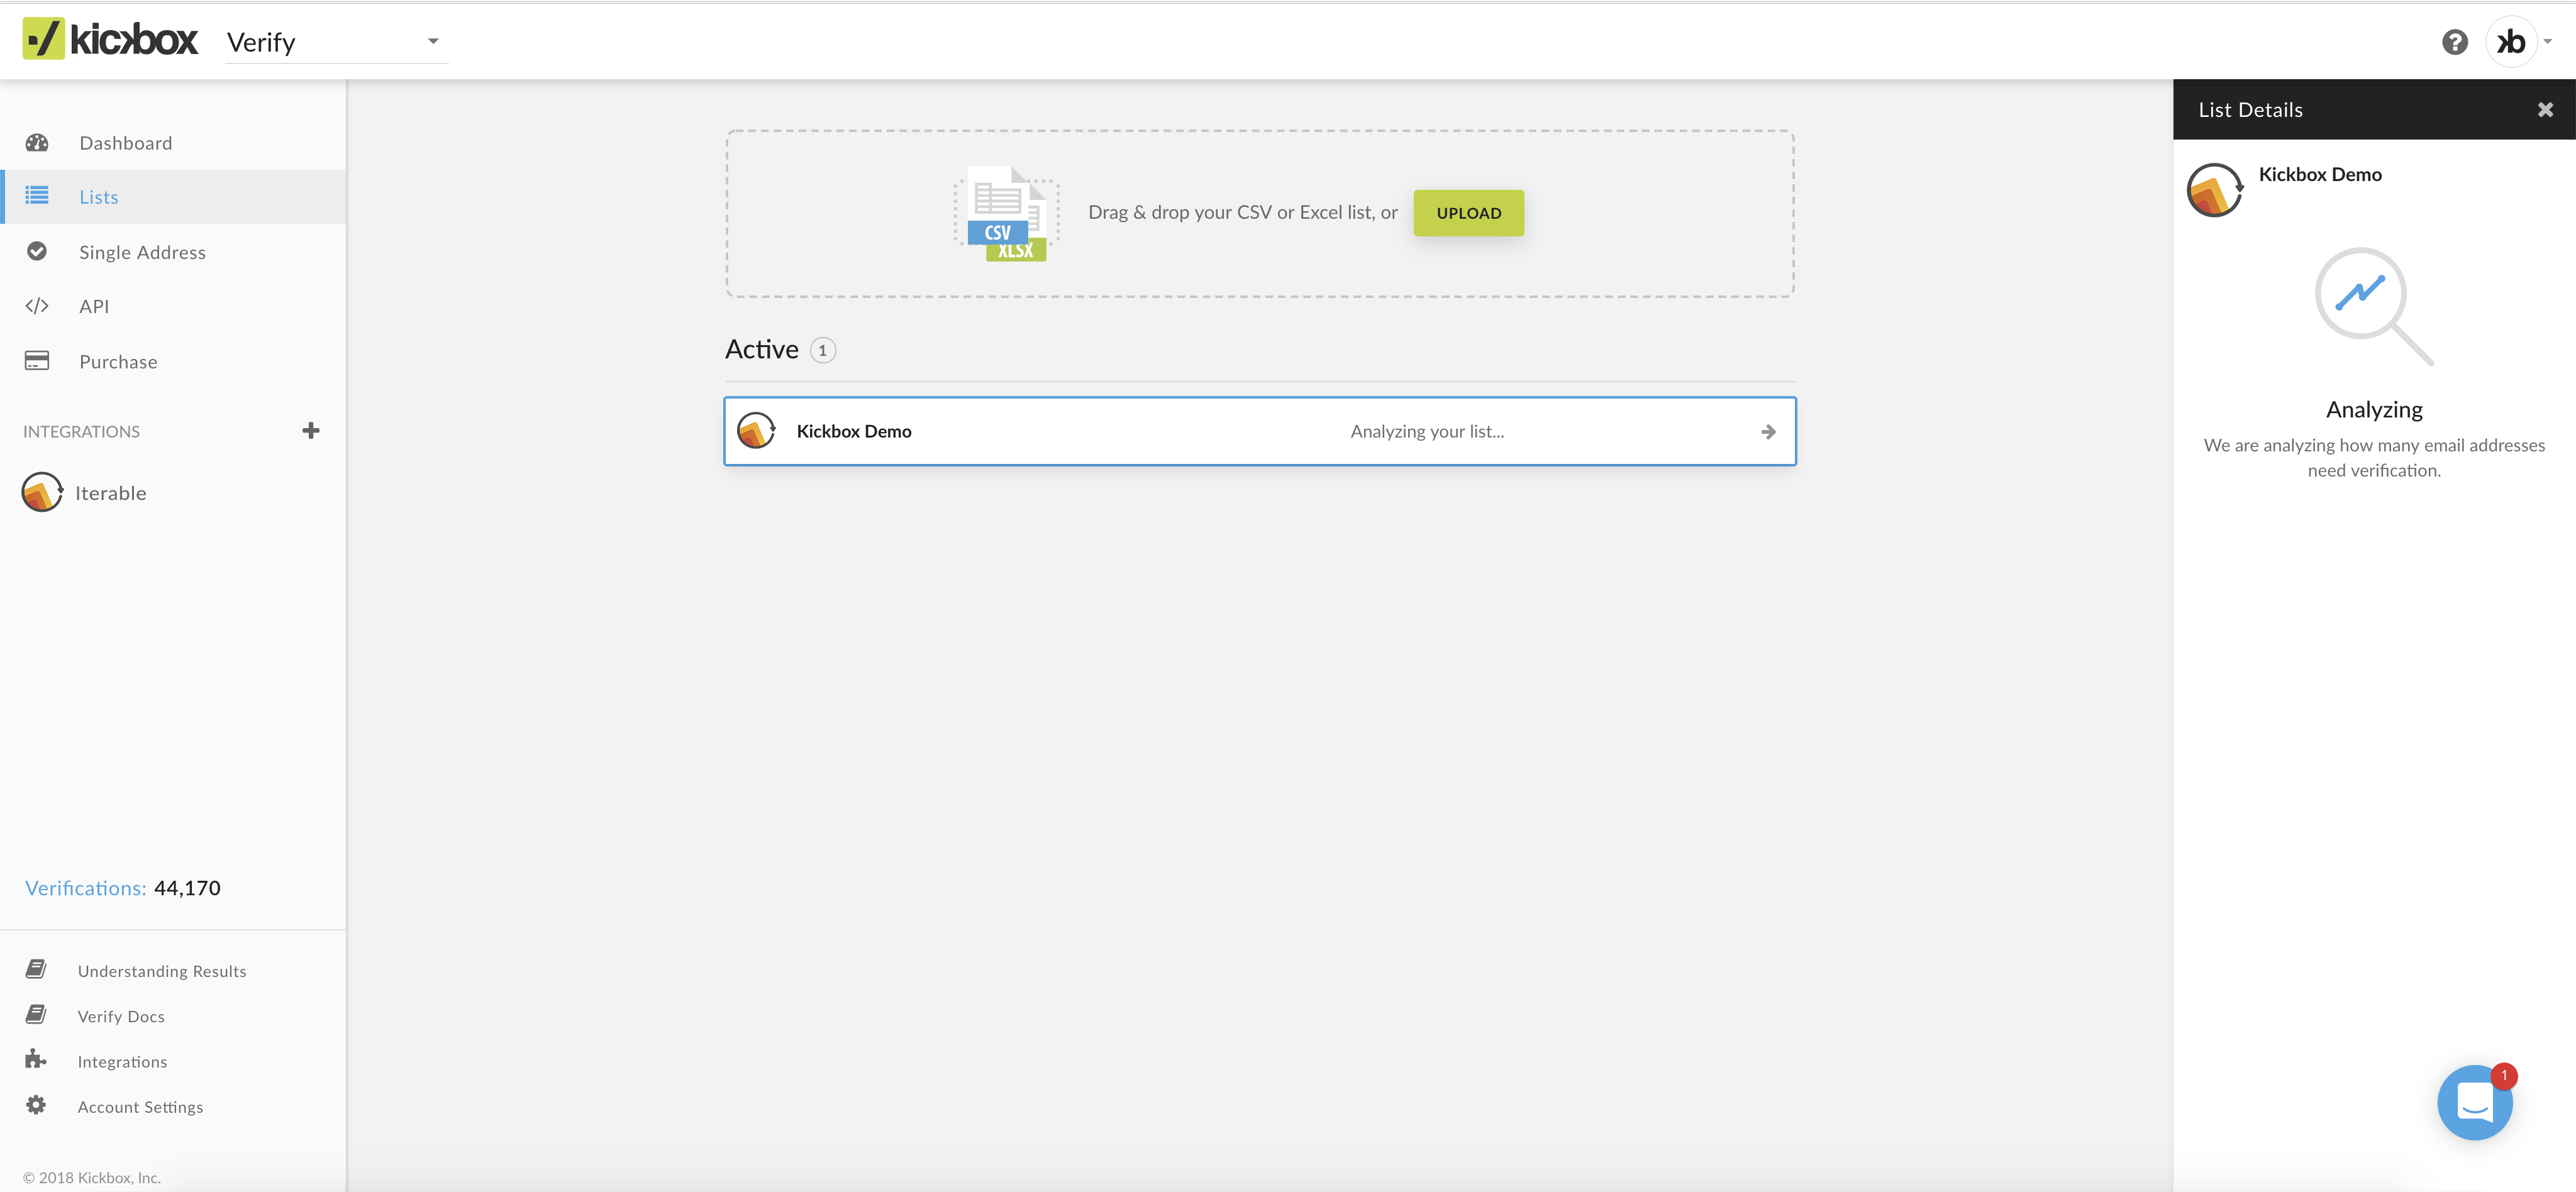Open Understanding Results link
The height and width of the screenshot is (1192, 2576).
point(161,971)
